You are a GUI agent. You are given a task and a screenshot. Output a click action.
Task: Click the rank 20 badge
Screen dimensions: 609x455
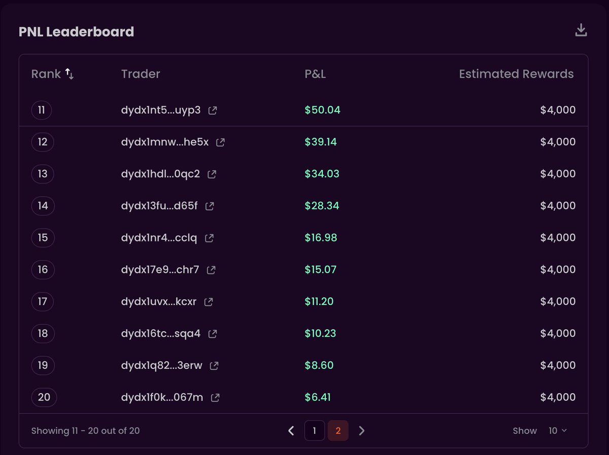click(44, 398)
